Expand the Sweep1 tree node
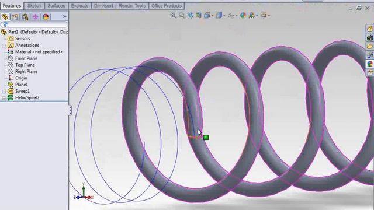The width and height of the screenshot is (374, 210). [x=4, y=92]
